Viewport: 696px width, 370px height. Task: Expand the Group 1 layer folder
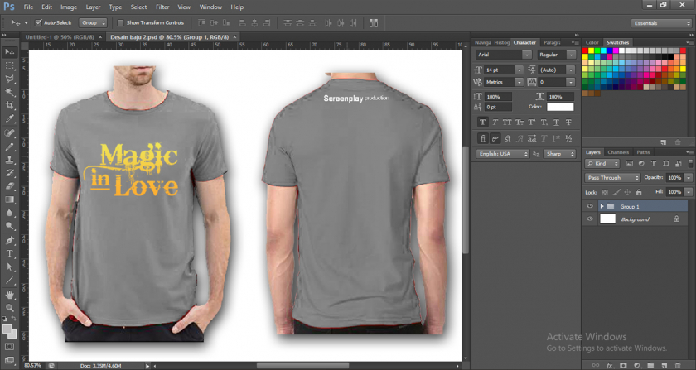602,207
